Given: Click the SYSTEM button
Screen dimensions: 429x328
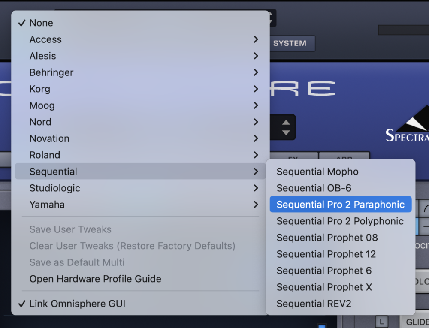Looking at the screenshot, I should (290, 43).
